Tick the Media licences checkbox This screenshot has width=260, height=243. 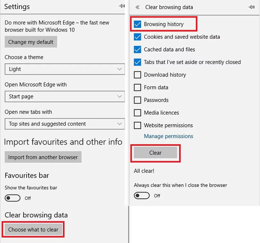(137, 113)
